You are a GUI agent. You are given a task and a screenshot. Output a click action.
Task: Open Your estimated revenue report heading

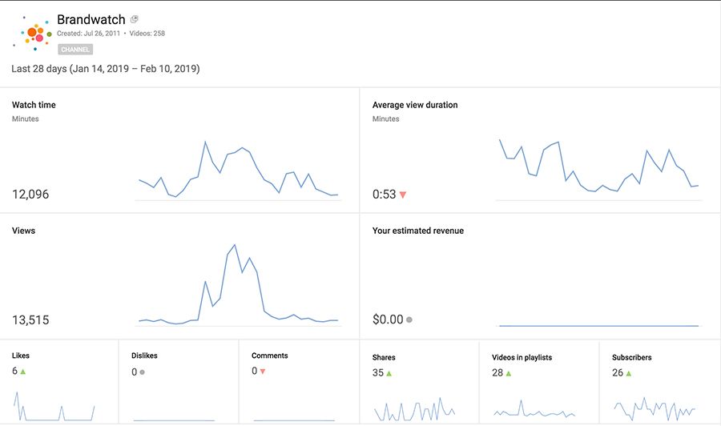click(x=417, y=231)
